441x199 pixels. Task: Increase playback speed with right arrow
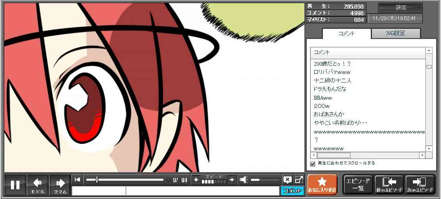click(x=232, y=180)
